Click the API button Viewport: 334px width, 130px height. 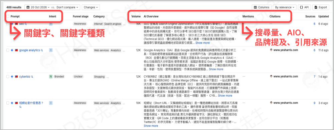(304, 7)
